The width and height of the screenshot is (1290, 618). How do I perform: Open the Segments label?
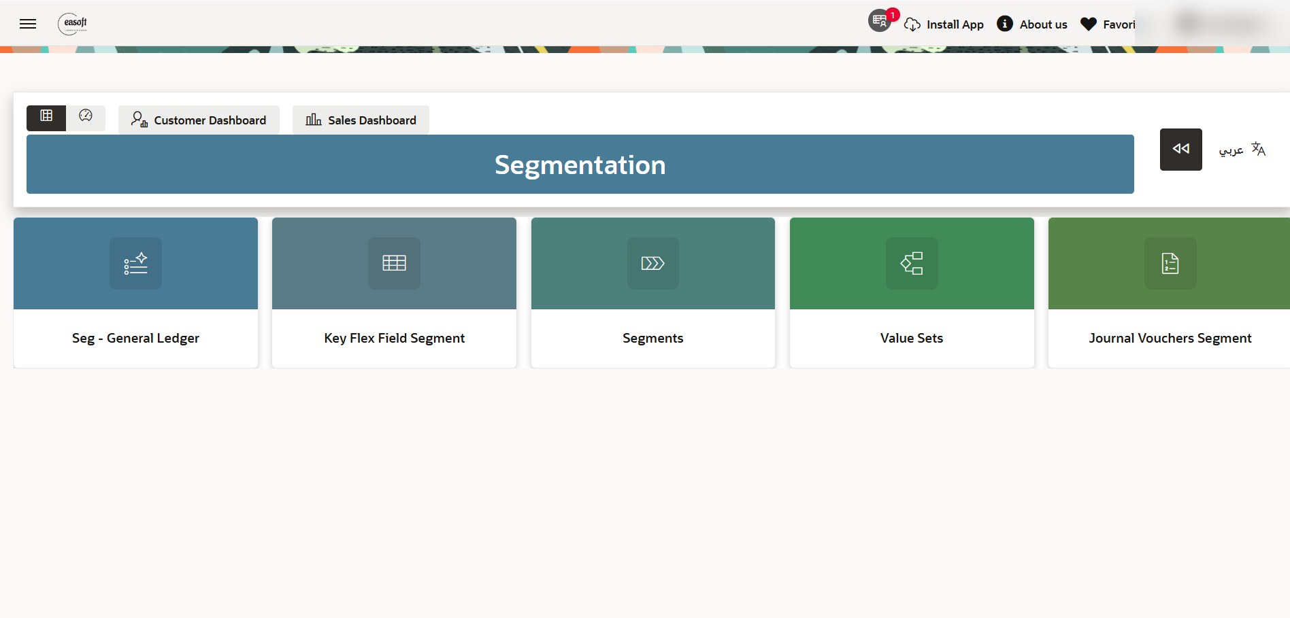coord(653,338)
